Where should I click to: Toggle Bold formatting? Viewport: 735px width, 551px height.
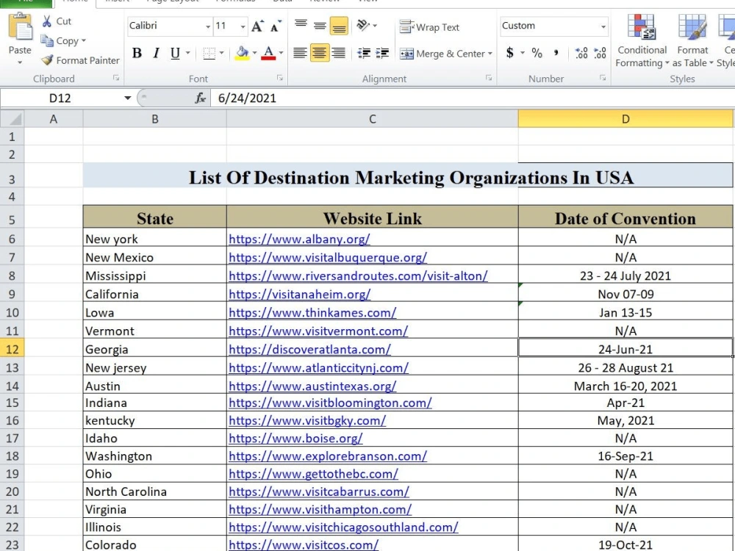tap(137, 53)
